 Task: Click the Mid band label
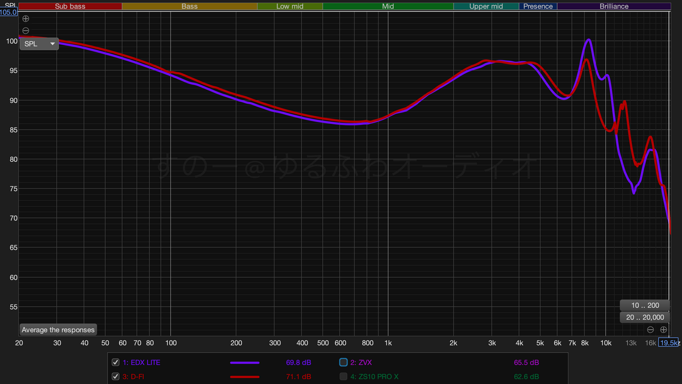pyautogui.click(x=388, y=6)
